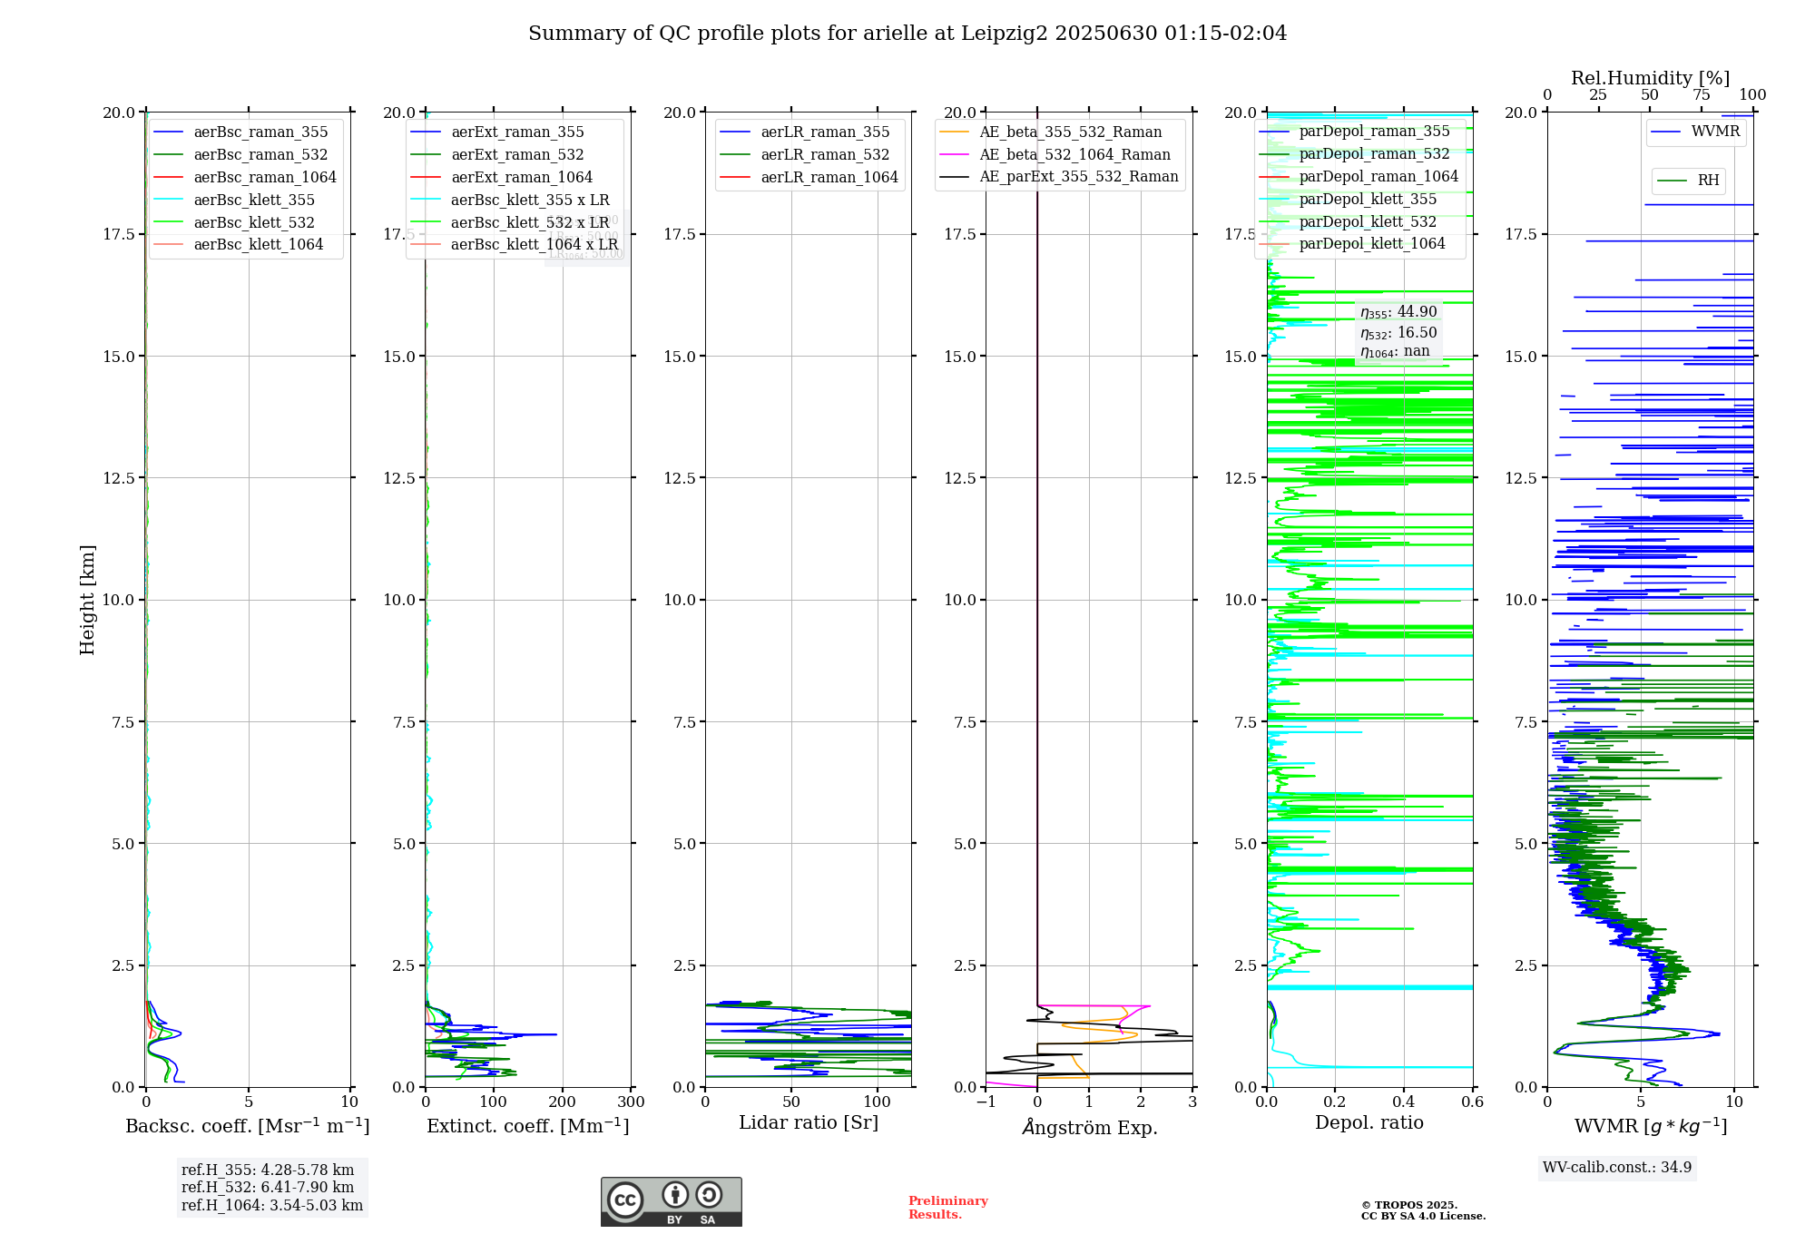Click the η355: 44.90 annotation
1815x1234 pixels.
pyautogui.click(x=1398, y=313)
